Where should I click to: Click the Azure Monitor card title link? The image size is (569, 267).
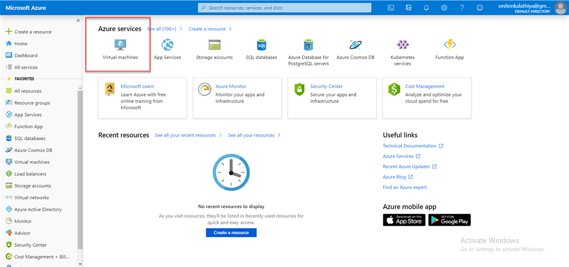231,86
